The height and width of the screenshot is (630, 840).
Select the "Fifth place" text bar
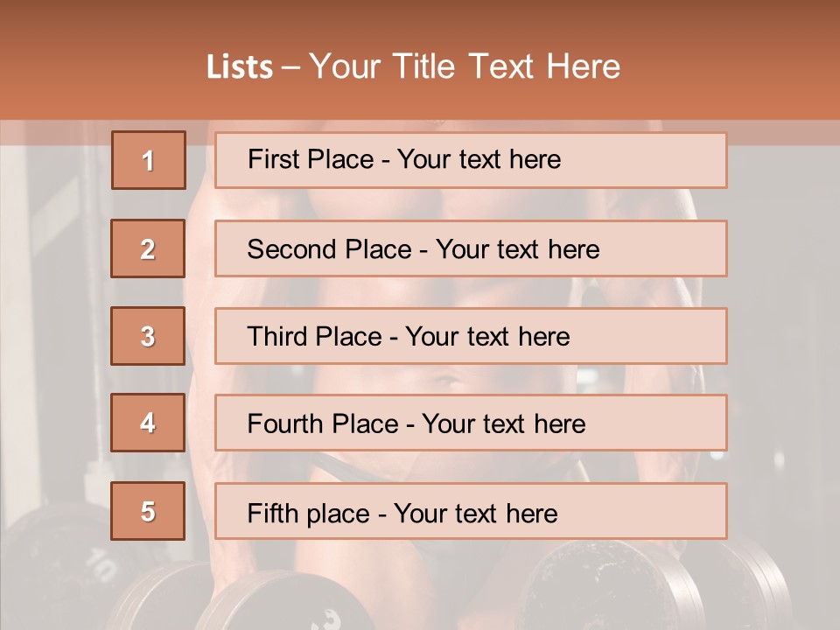pyautogui.click(x=471, y=511)
